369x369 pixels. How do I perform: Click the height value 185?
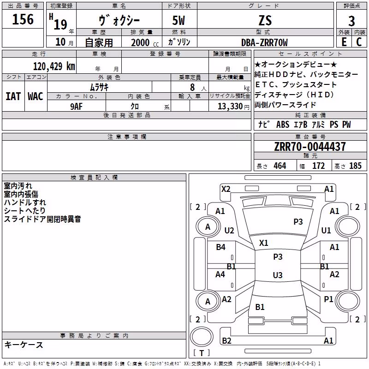pyautogui.click(x=355, y=166)
